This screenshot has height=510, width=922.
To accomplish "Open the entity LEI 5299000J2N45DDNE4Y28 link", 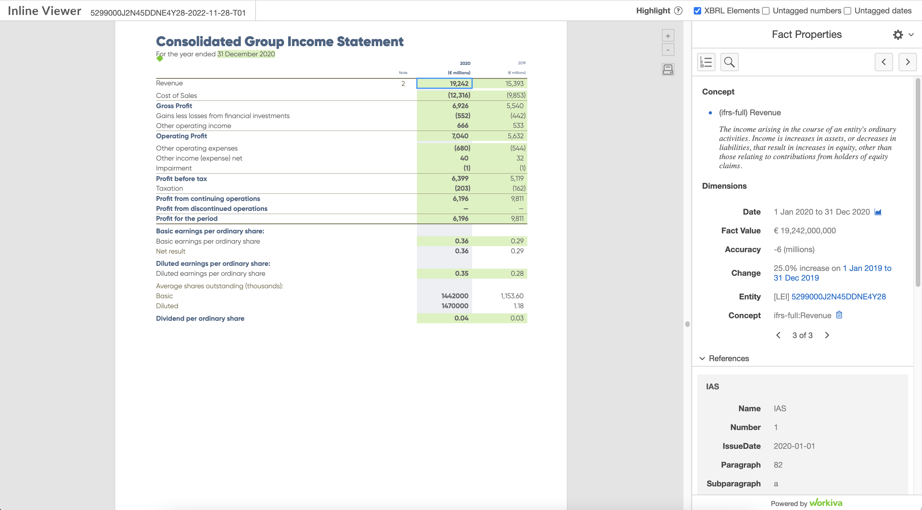I will tap(838, 297).
